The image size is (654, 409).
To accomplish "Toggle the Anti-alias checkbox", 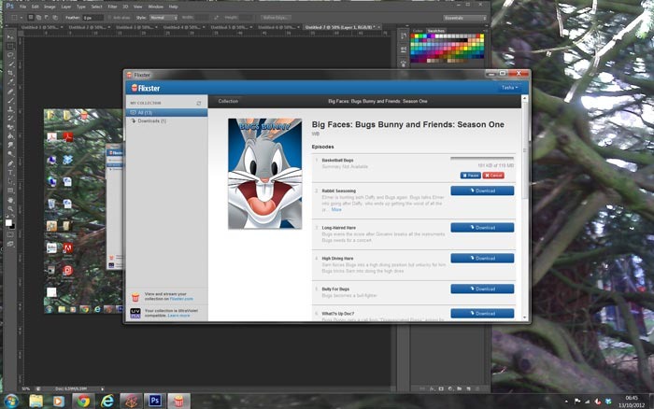I will point(109,18).
